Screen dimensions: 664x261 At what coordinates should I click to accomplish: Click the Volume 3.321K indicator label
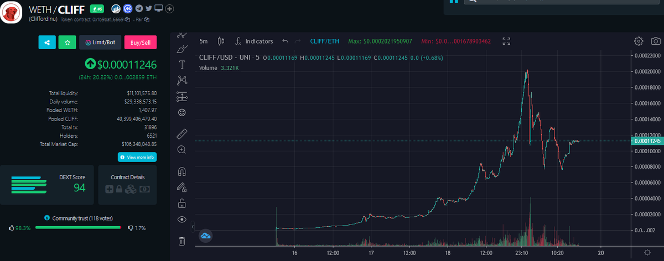pyautogui.click(x=219, y=67)
